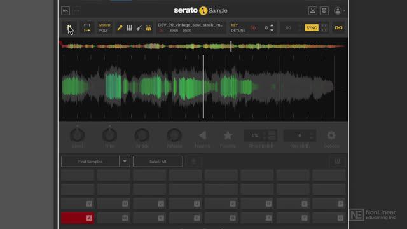This screenshot has height=229, width=407.
Task: Toggle the keyboard mode icon above pads
Action: pyautogui.click(x=338, y=162)
